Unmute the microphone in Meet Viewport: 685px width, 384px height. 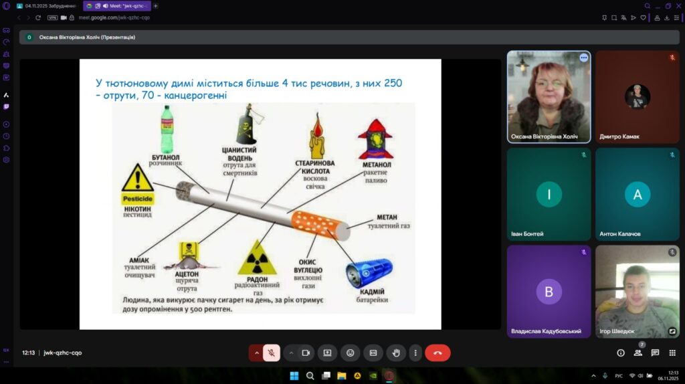coord(272,353)
